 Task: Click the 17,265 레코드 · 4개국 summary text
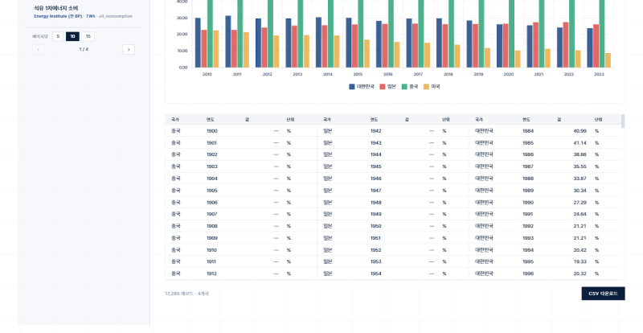[x=187, y=294]
